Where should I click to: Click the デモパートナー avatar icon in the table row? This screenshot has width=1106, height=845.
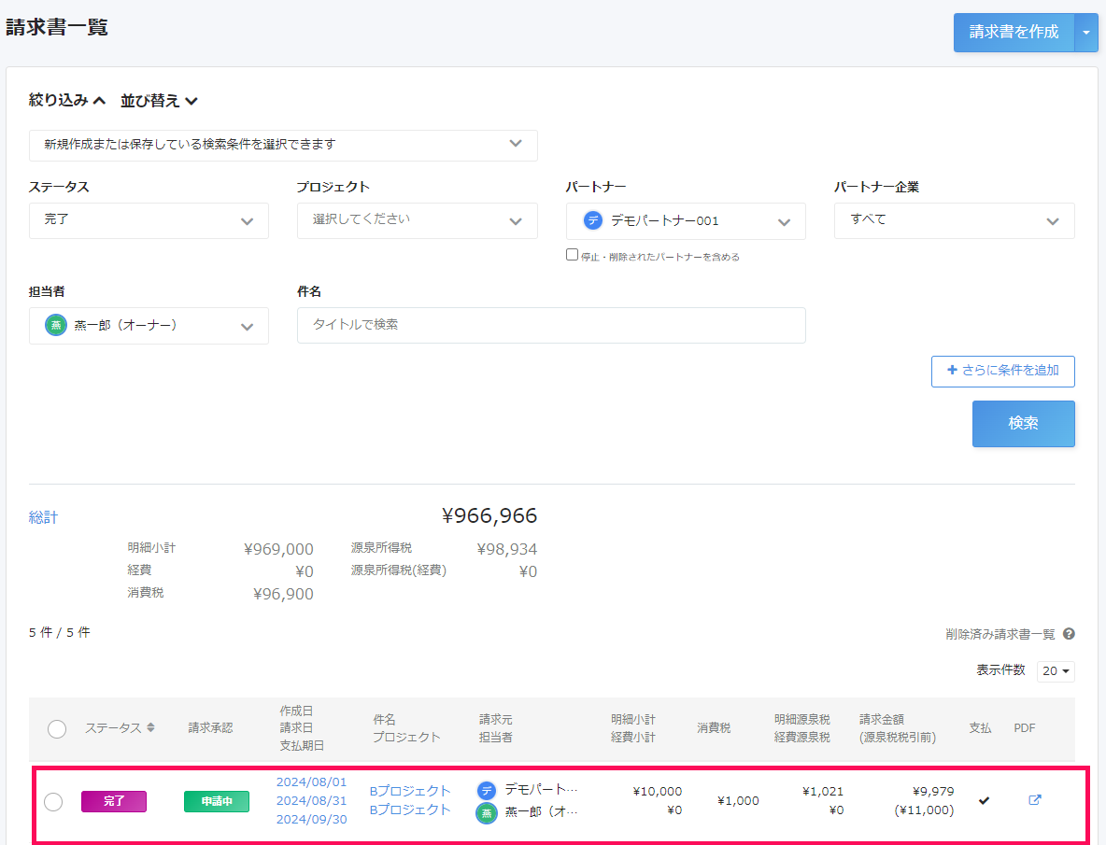coord(486,790)
